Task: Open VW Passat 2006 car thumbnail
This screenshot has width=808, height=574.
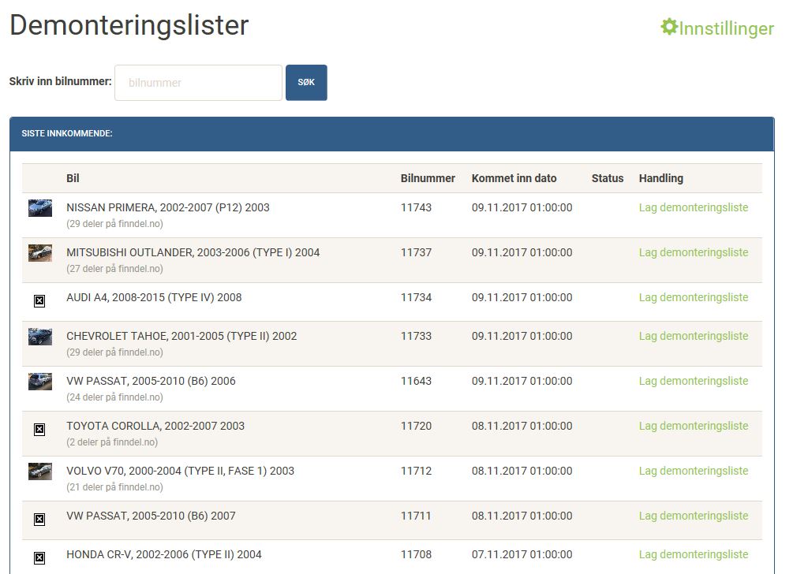Action: [40, 382]
